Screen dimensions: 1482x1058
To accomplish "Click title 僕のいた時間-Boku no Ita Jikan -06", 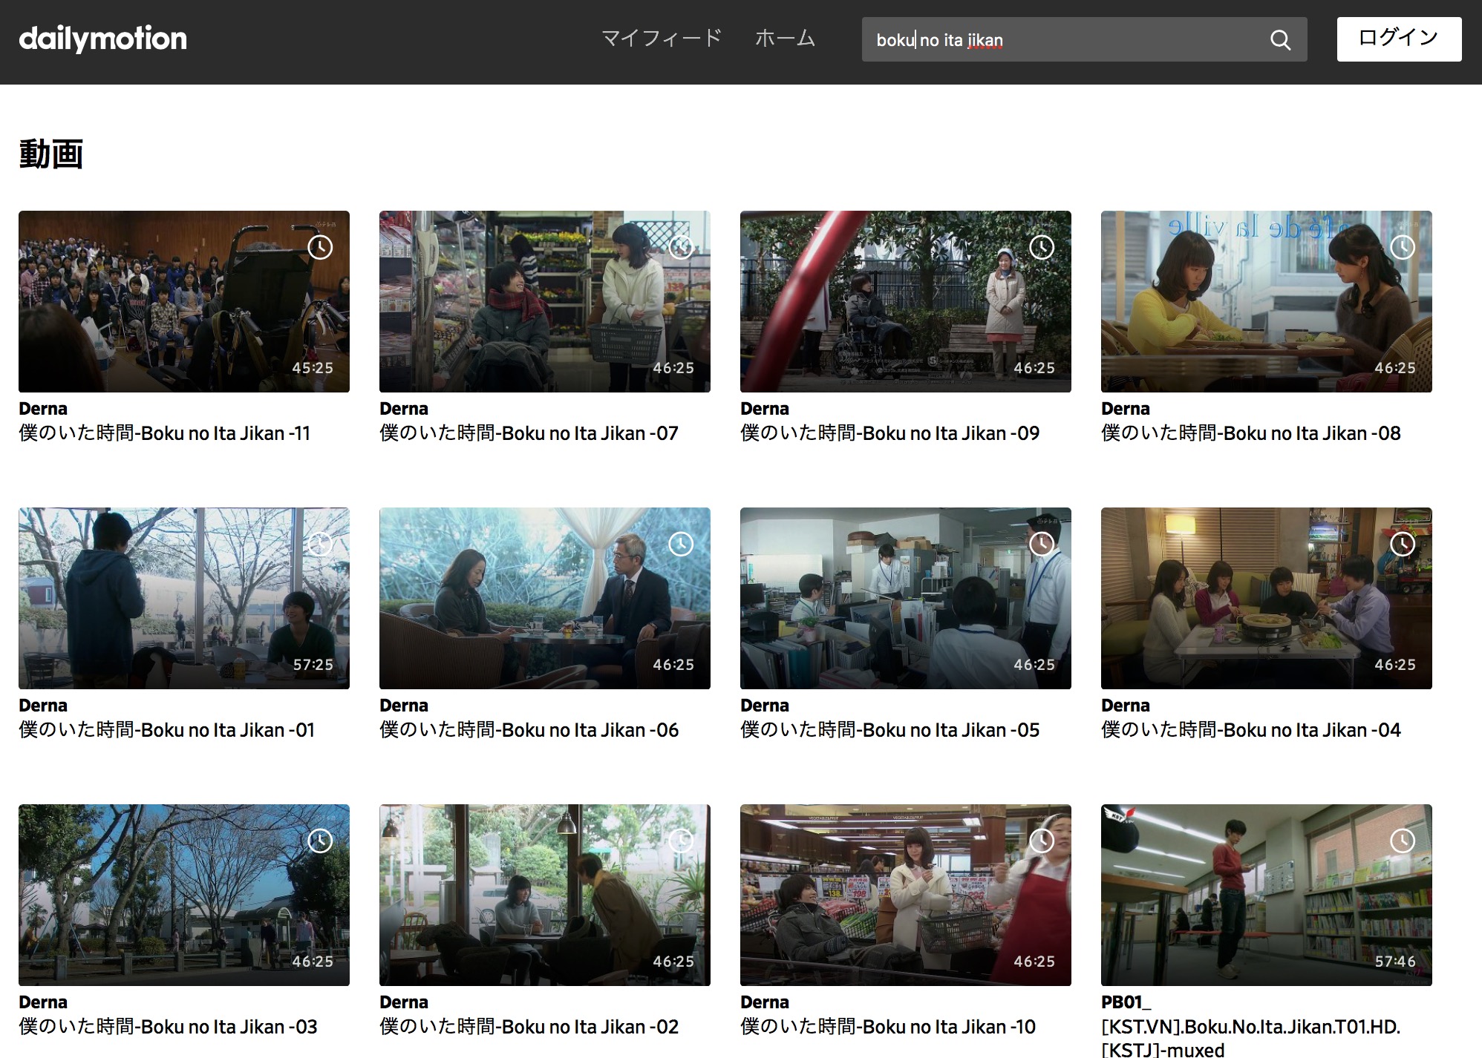I will [529, 730].
